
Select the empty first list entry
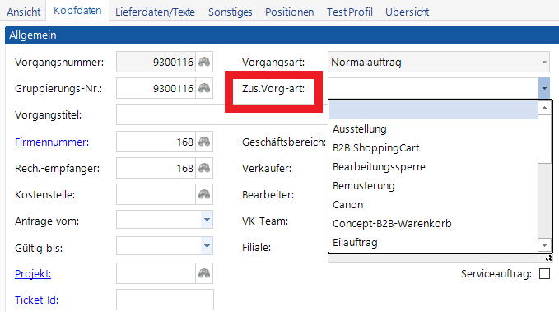click(433, 109)
